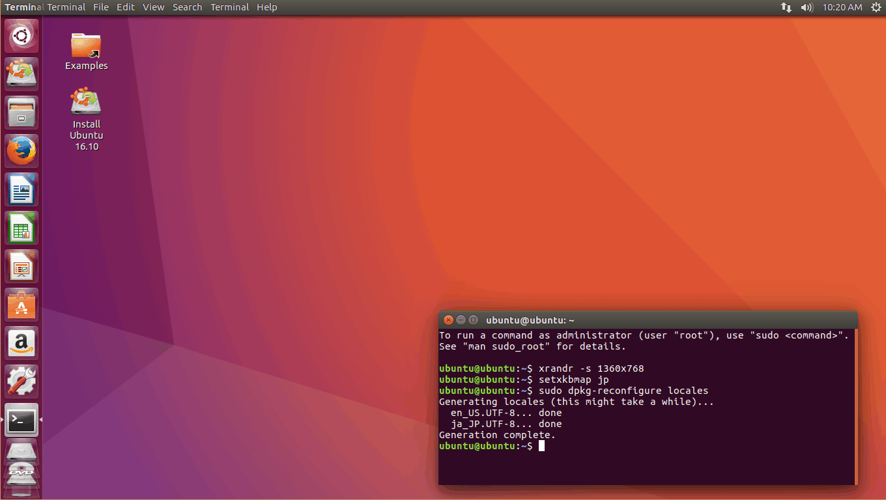The image size is (886, 500).
Task: Open System Settings from the launcher
Action: (21, 381)
